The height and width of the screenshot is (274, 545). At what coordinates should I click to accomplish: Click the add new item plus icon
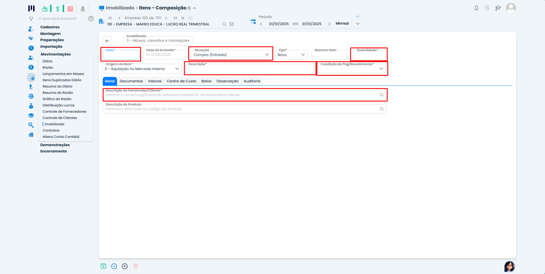pos(125,266)
